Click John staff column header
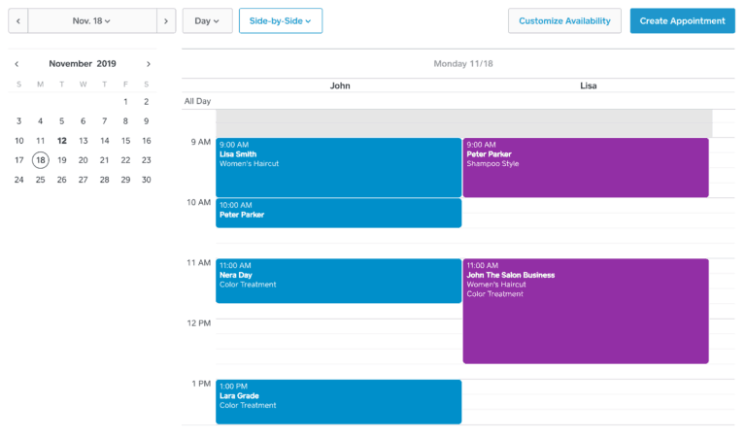 (x=340, y=85)
